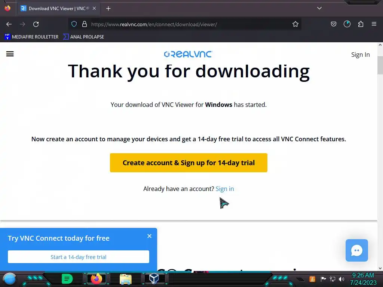Reload the current page
383x287 pixels.
[x=36, y=24]
